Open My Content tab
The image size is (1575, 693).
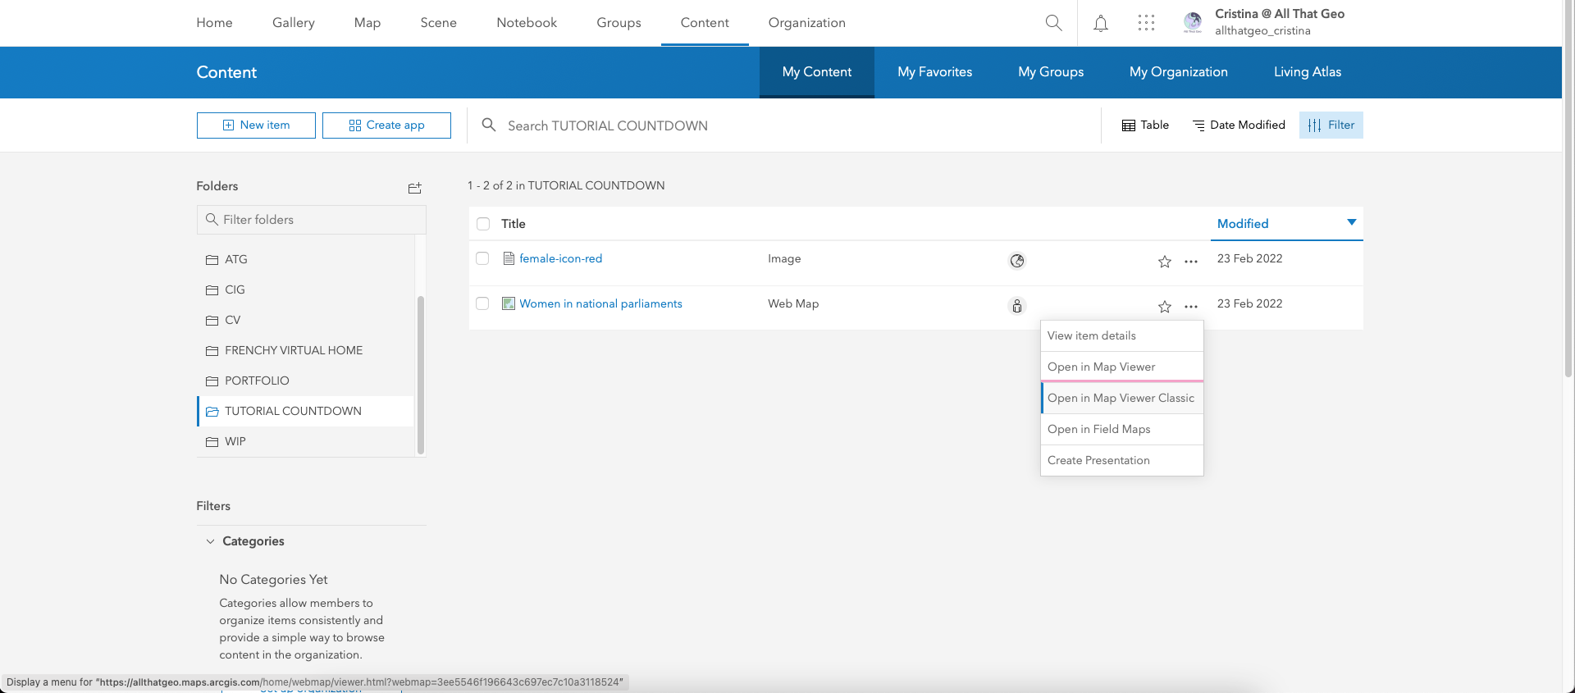click(816, 72)
